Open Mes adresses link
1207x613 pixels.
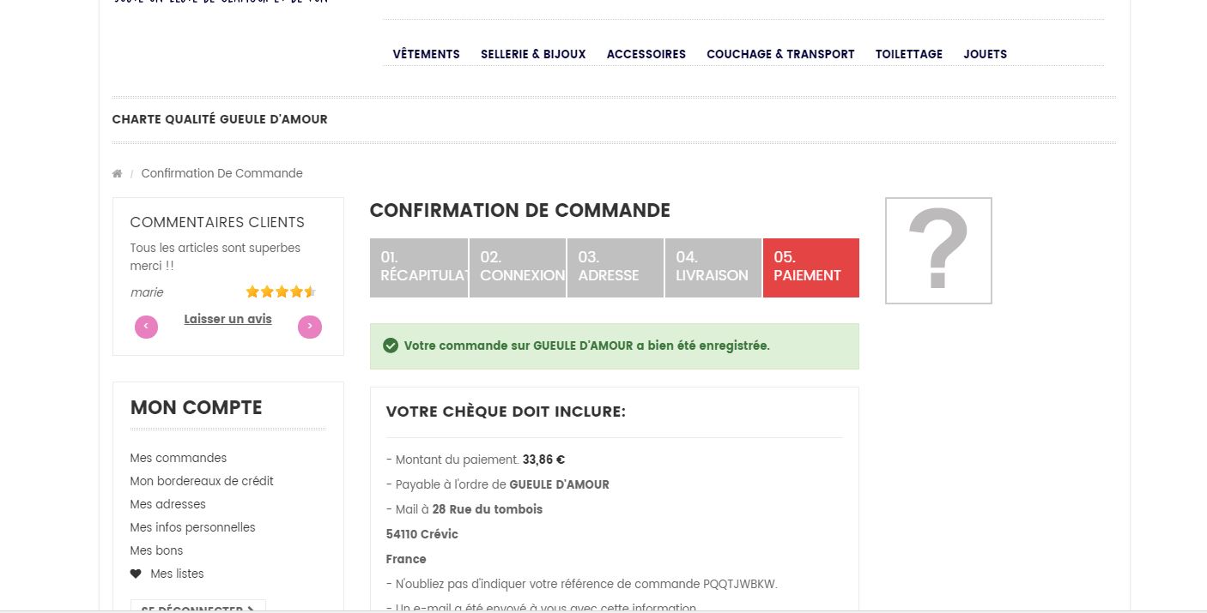167,504
